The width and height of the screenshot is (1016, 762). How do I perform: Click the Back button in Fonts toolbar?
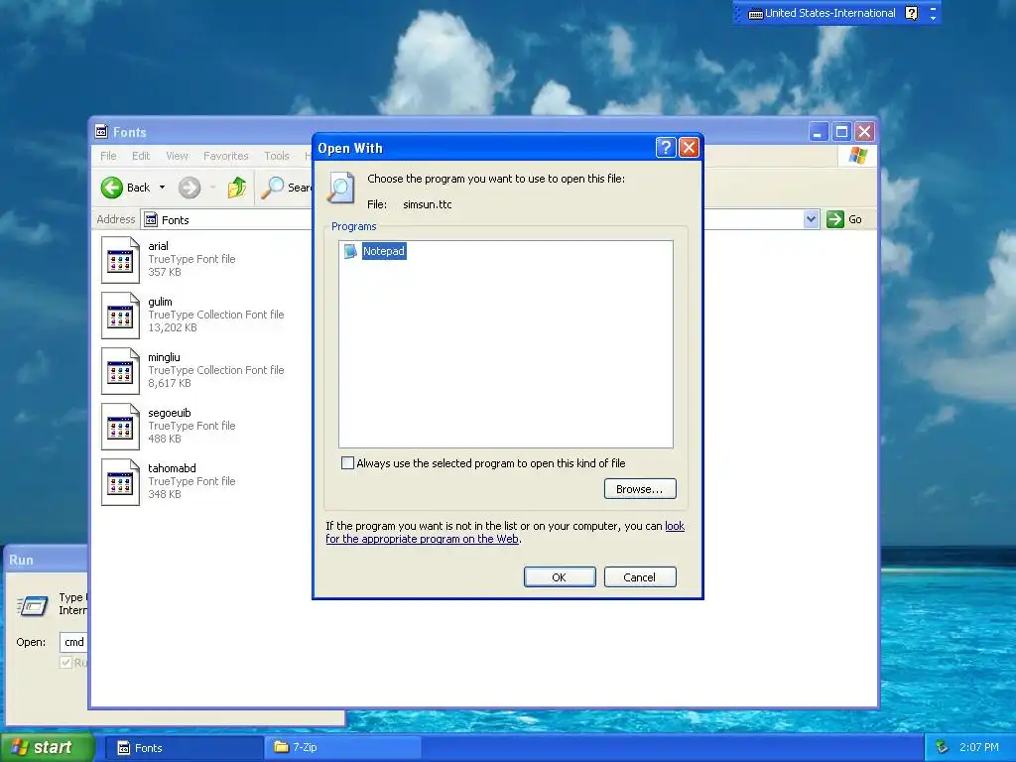coord(126,188)
